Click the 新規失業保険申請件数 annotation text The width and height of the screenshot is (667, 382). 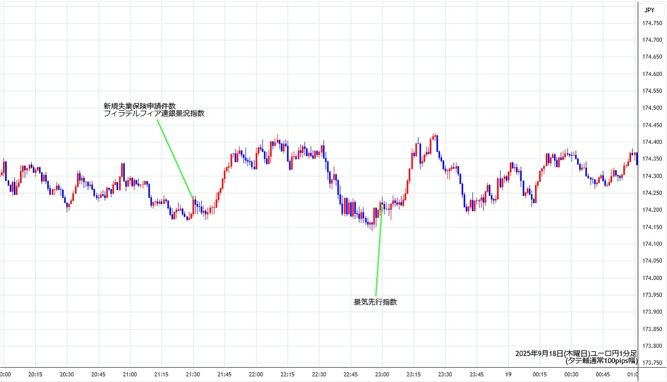pos(140,106)
